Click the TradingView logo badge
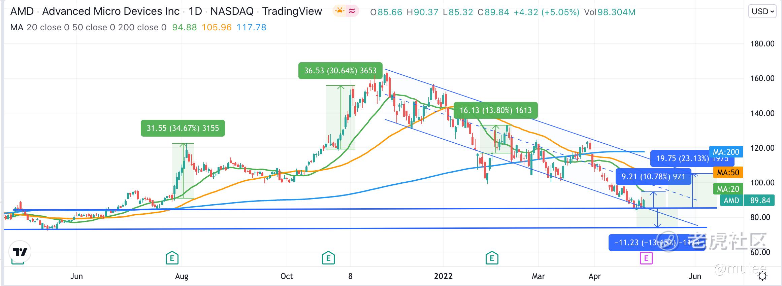Screen dimensions: 782x286 20,252
